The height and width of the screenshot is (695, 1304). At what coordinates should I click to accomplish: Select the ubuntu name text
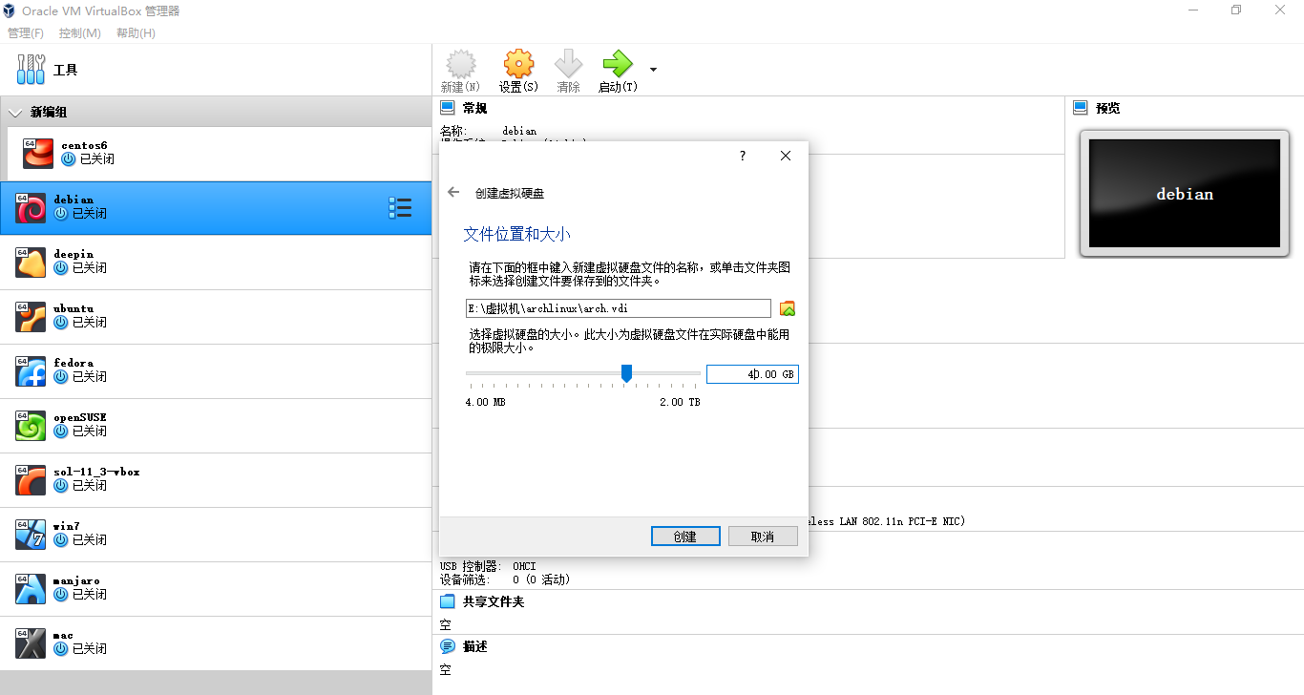(x=74, y=308)
